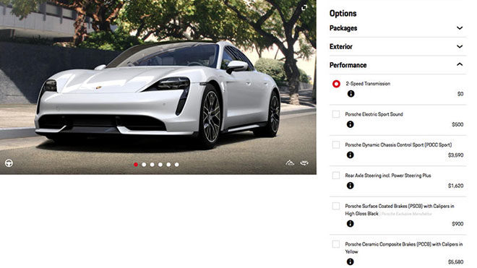Viewport: 477px width, 268px height.
Task: Show info for PDCC Sport option
Action: pos(350,155)
